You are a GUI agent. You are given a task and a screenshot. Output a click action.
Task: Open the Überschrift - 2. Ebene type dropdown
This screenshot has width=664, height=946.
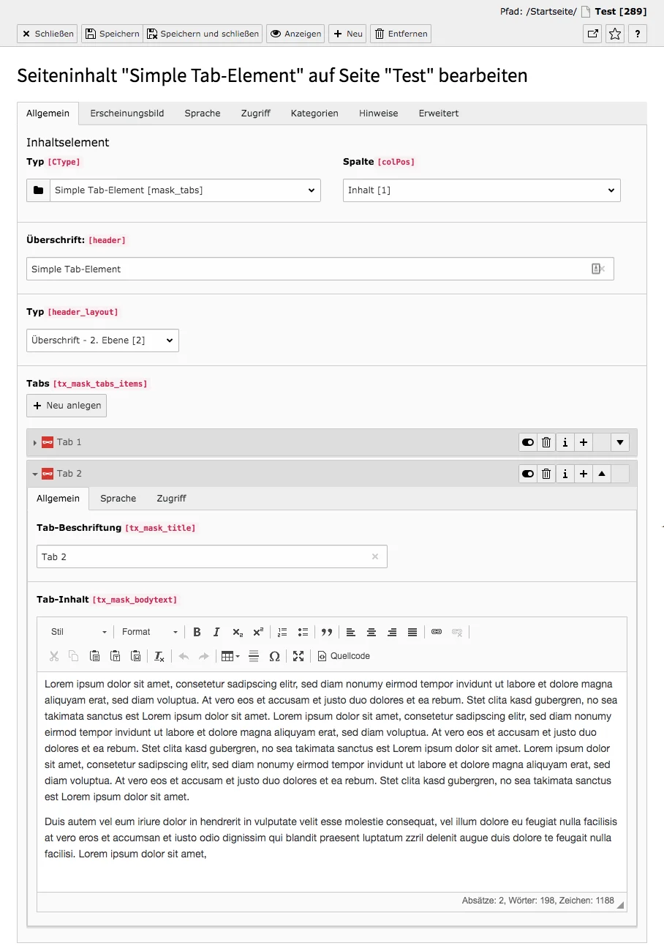point(102,340)
